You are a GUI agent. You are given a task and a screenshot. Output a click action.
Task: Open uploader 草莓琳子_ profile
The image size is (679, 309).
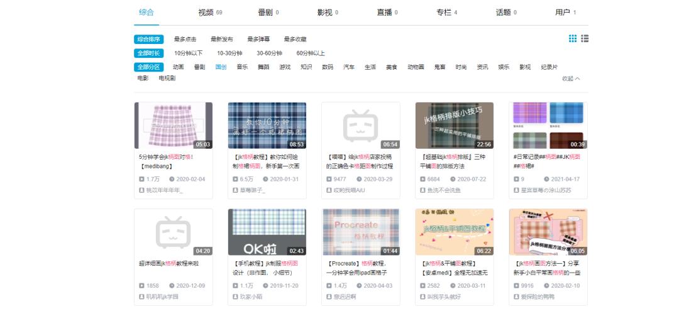click(253, 190)
